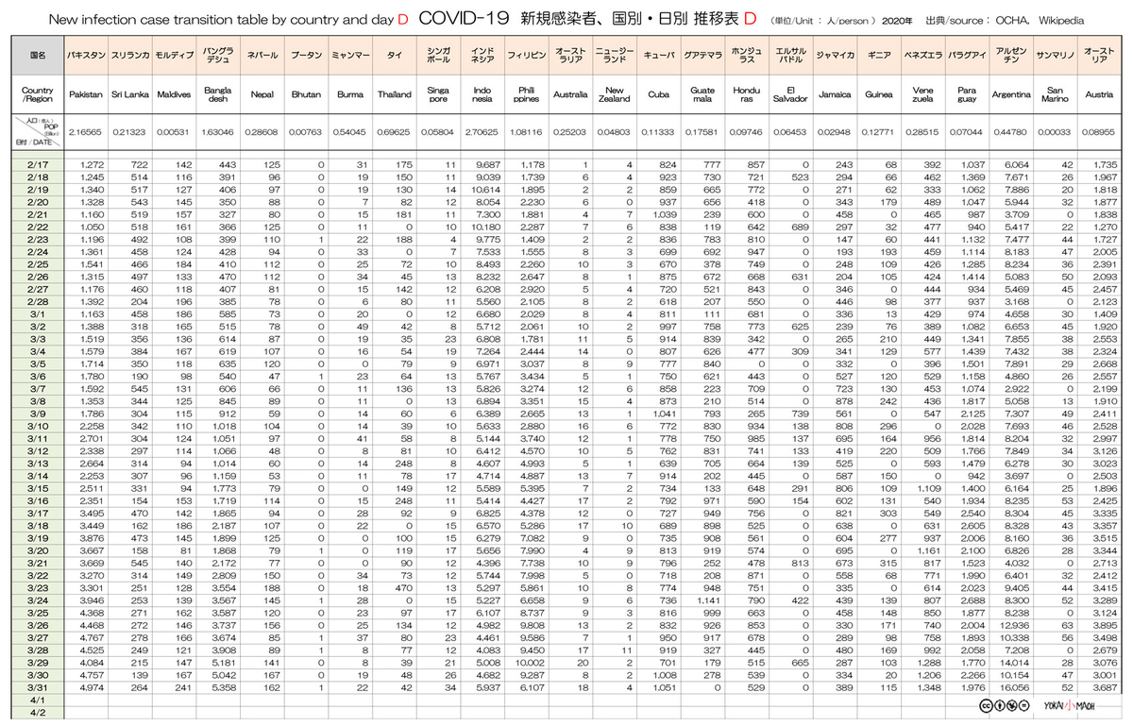The width and height of the screenshot is (1133, 726).
Task: Click the source text 'OCHA, Wikipedia'
Action: pos(1038,19)
